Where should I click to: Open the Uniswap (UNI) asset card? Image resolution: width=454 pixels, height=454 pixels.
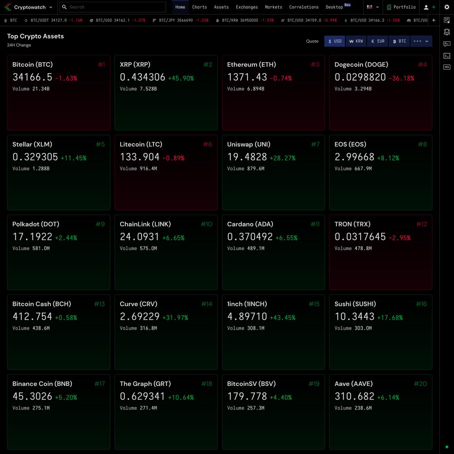(x=273, y=173)
